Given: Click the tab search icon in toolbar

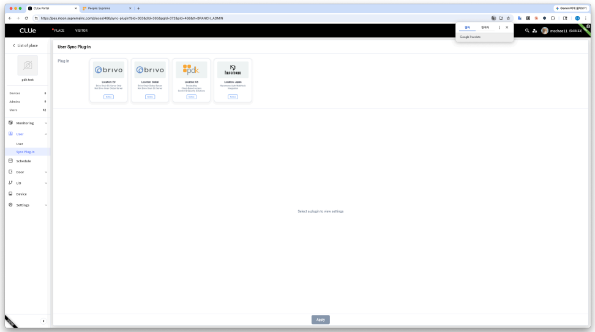Looking at the screenshot, I should coord(565,18).
